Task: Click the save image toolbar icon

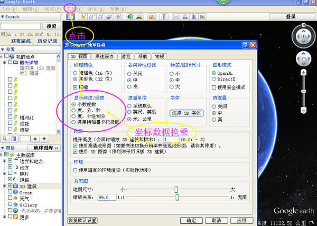Action: [194, 17]
